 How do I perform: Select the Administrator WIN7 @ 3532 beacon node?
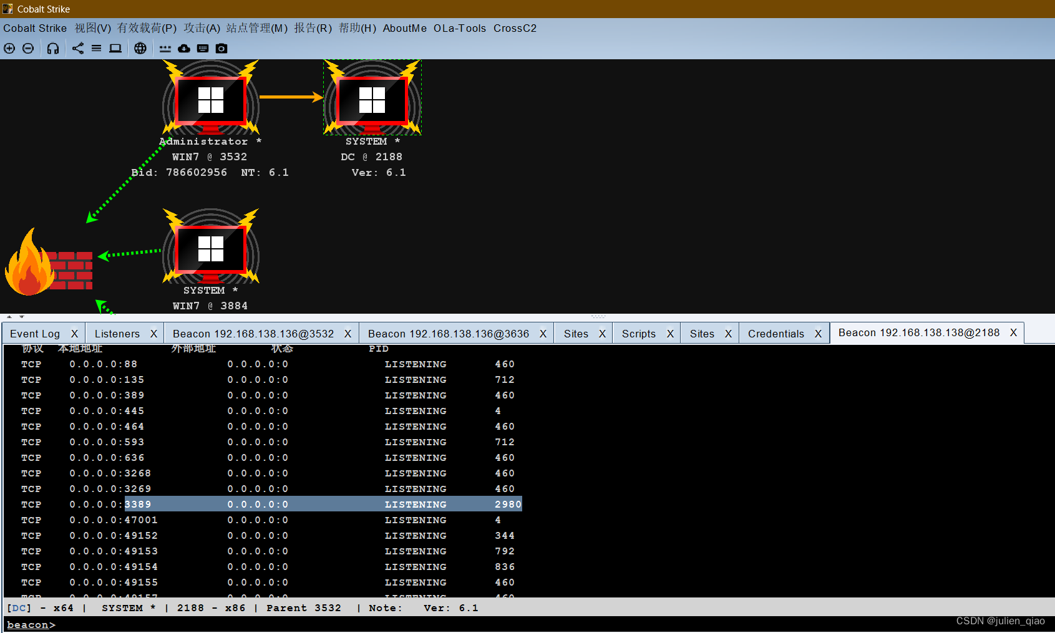click(211, 99)
